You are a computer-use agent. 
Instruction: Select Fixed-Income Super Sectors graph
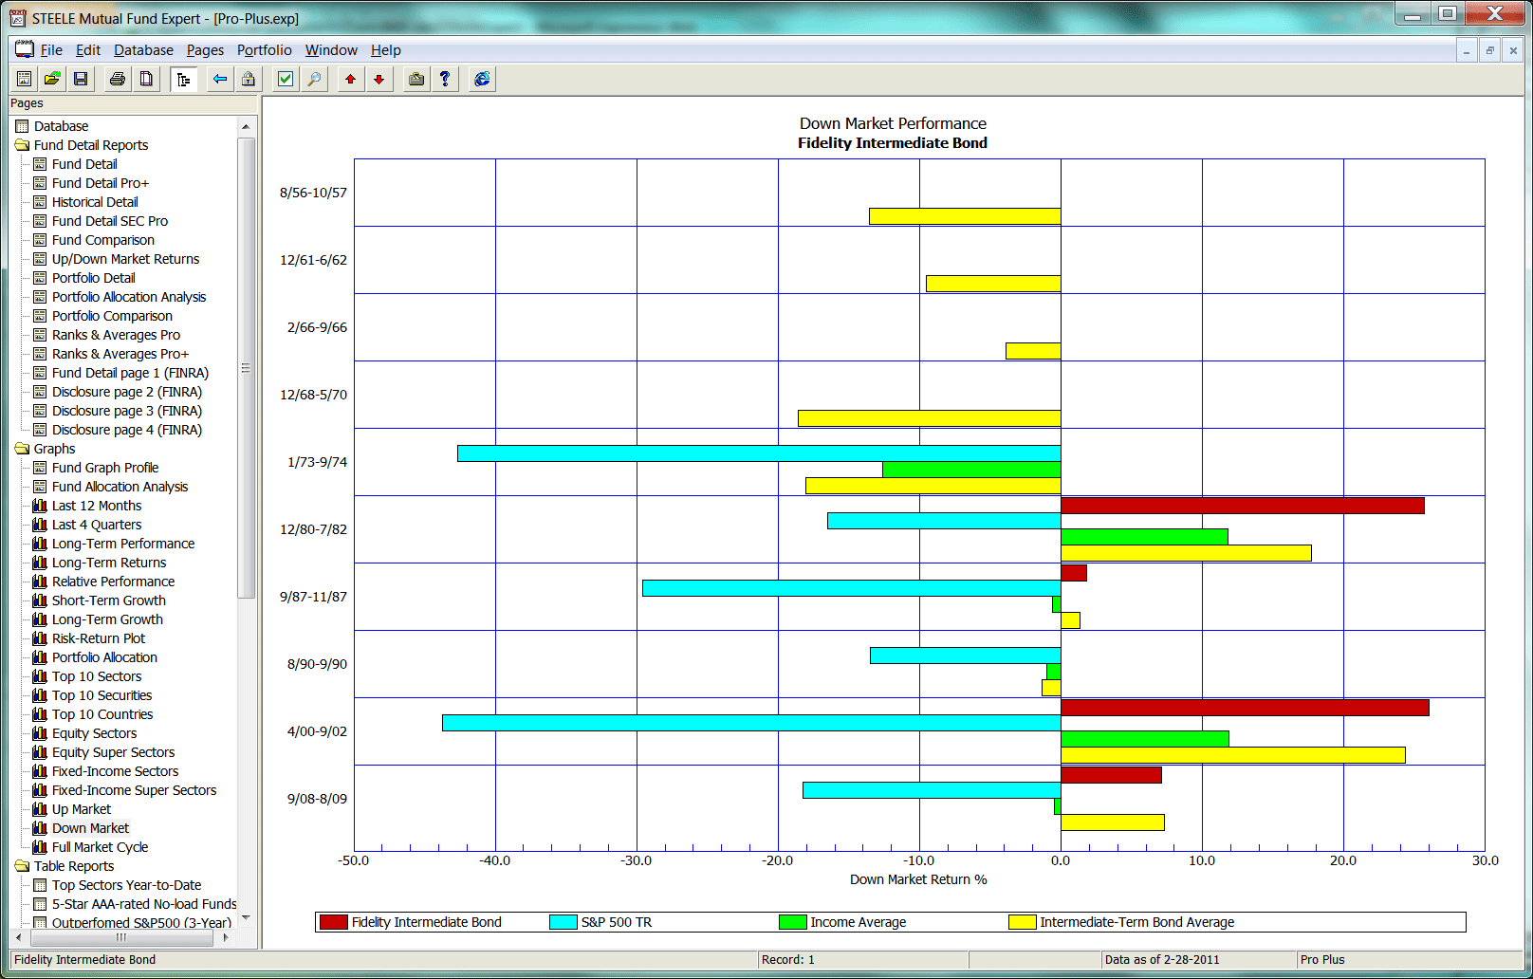tap(134, 790)
